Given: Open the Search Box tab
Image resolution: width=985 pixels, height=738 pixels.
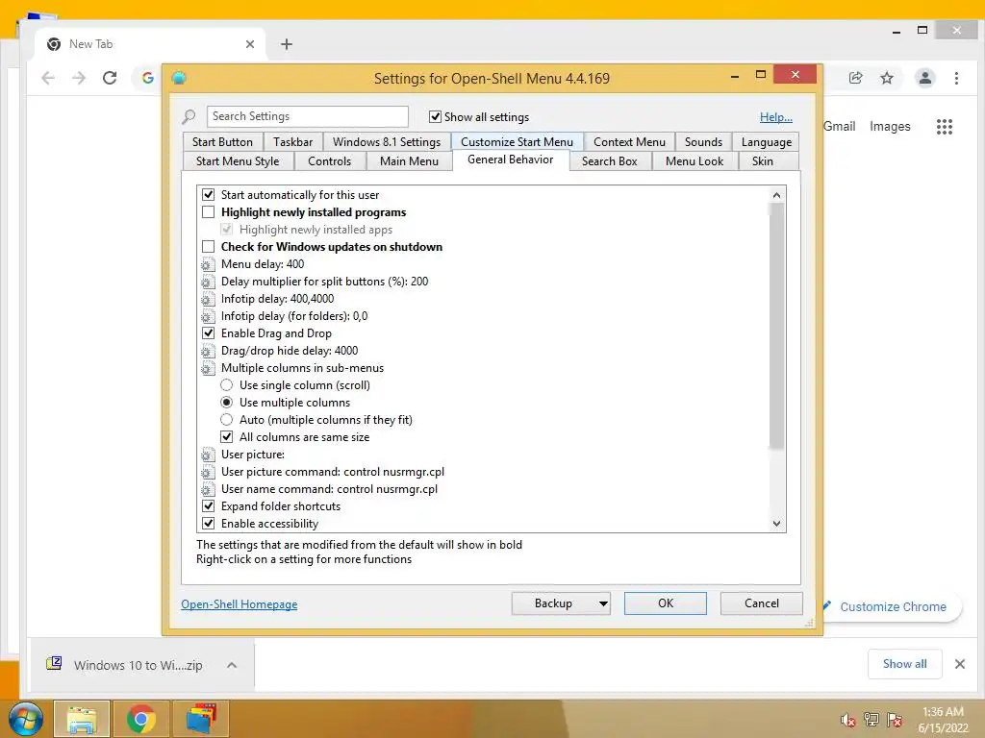Looking at the screenshot, I should tap(609, 161).
